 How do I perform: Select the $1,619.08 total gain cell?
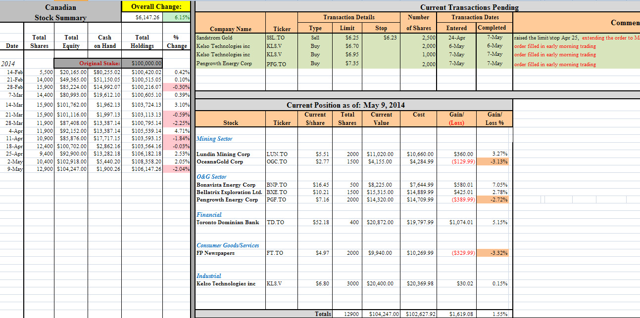click(456, 314)
